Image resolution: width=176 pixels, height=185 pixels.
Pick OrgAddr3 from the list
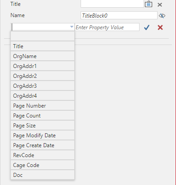pos(43,86)
